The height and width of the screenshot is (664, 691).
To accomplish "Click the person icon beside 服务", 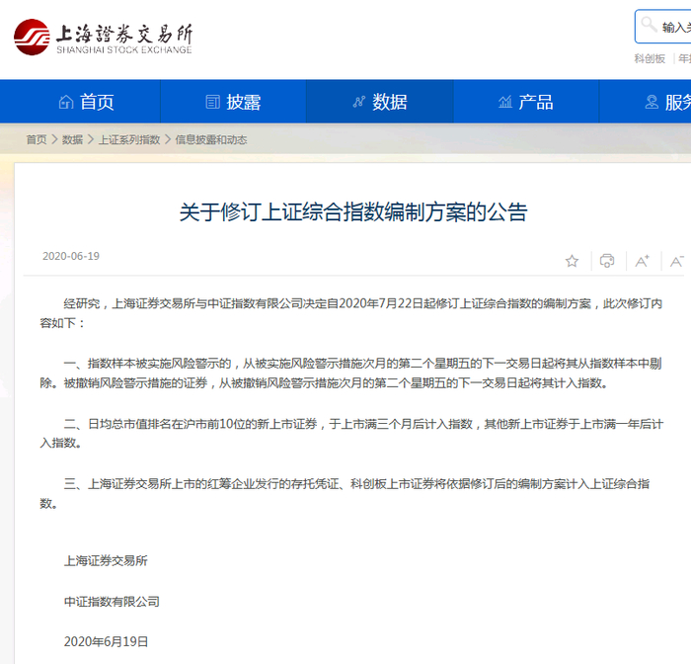I will coord(652,102).
